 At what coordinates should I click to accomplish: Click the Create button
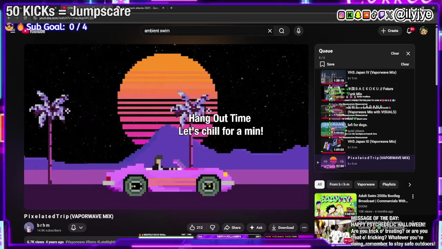click(390, 31)
